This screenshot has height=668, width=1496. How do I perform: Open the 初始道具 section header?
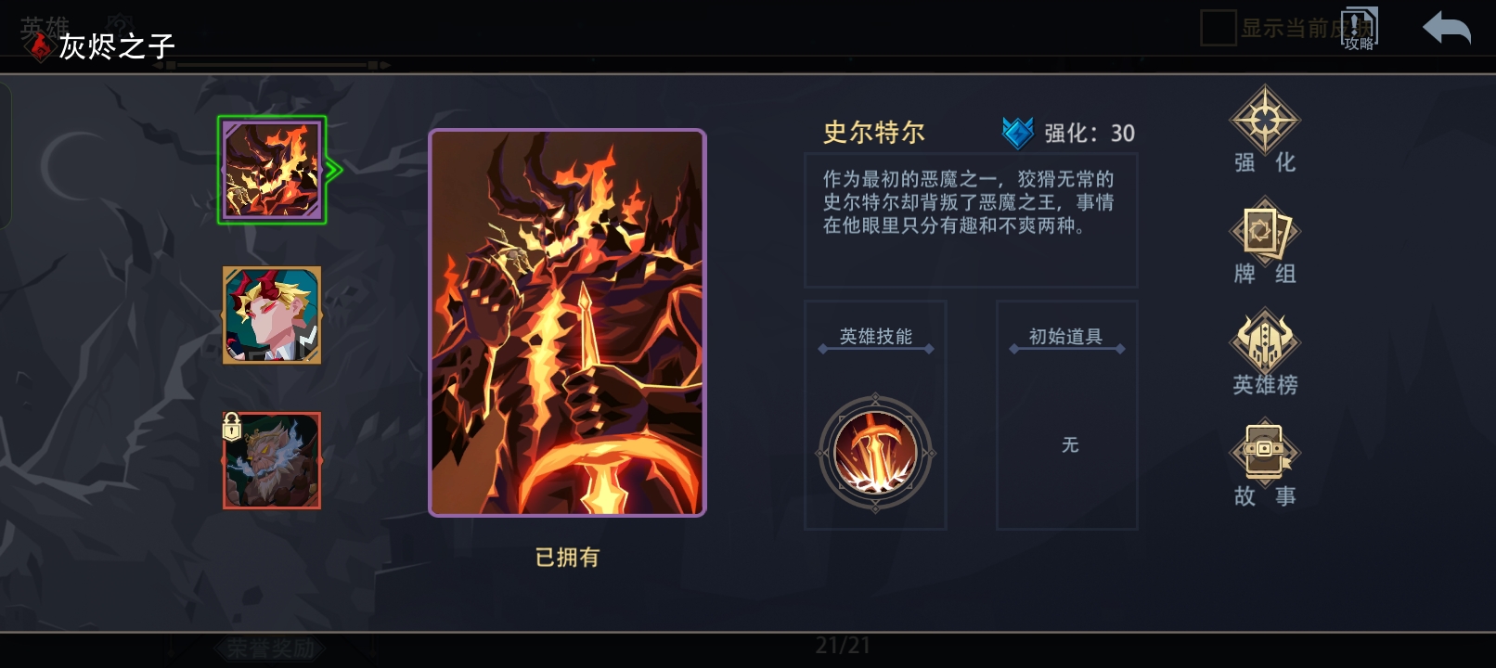point(1066,337)
